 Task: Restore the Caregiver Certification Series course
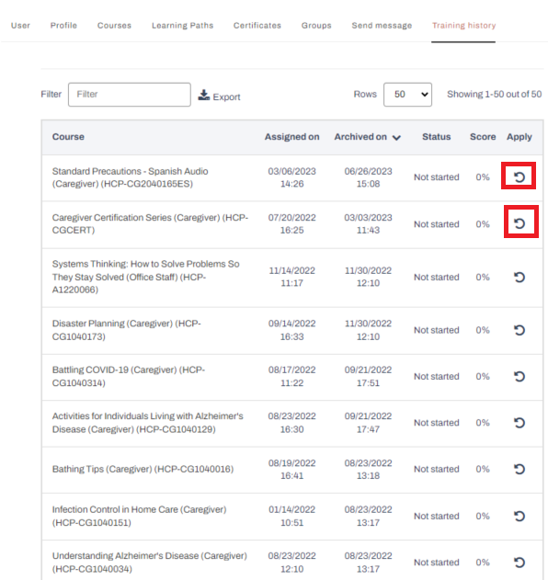tap(519, 223)
